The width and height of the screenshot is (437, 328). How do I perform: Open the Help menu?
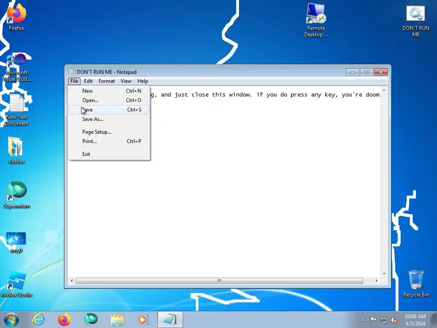coord(143,81)
